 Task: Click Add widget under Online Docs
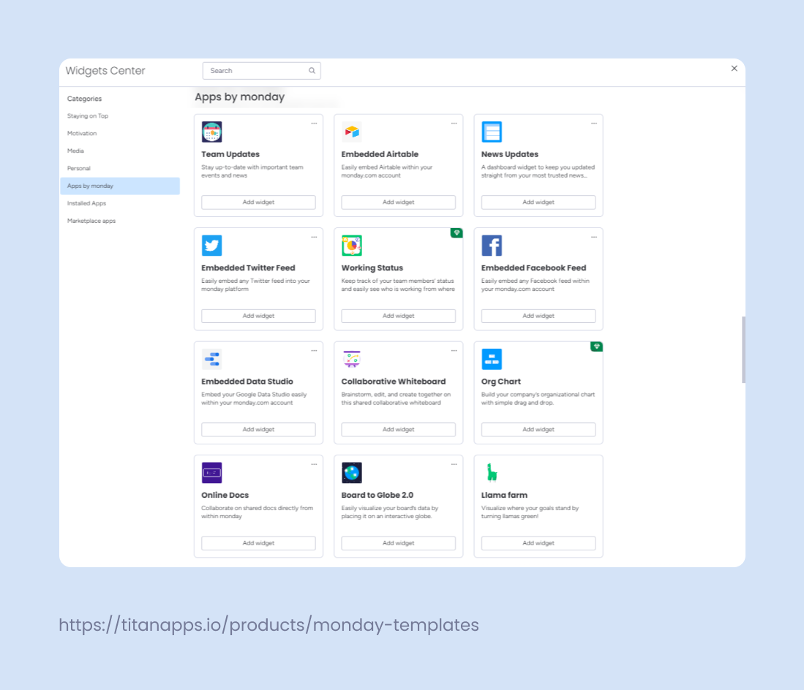coord(258,543)
